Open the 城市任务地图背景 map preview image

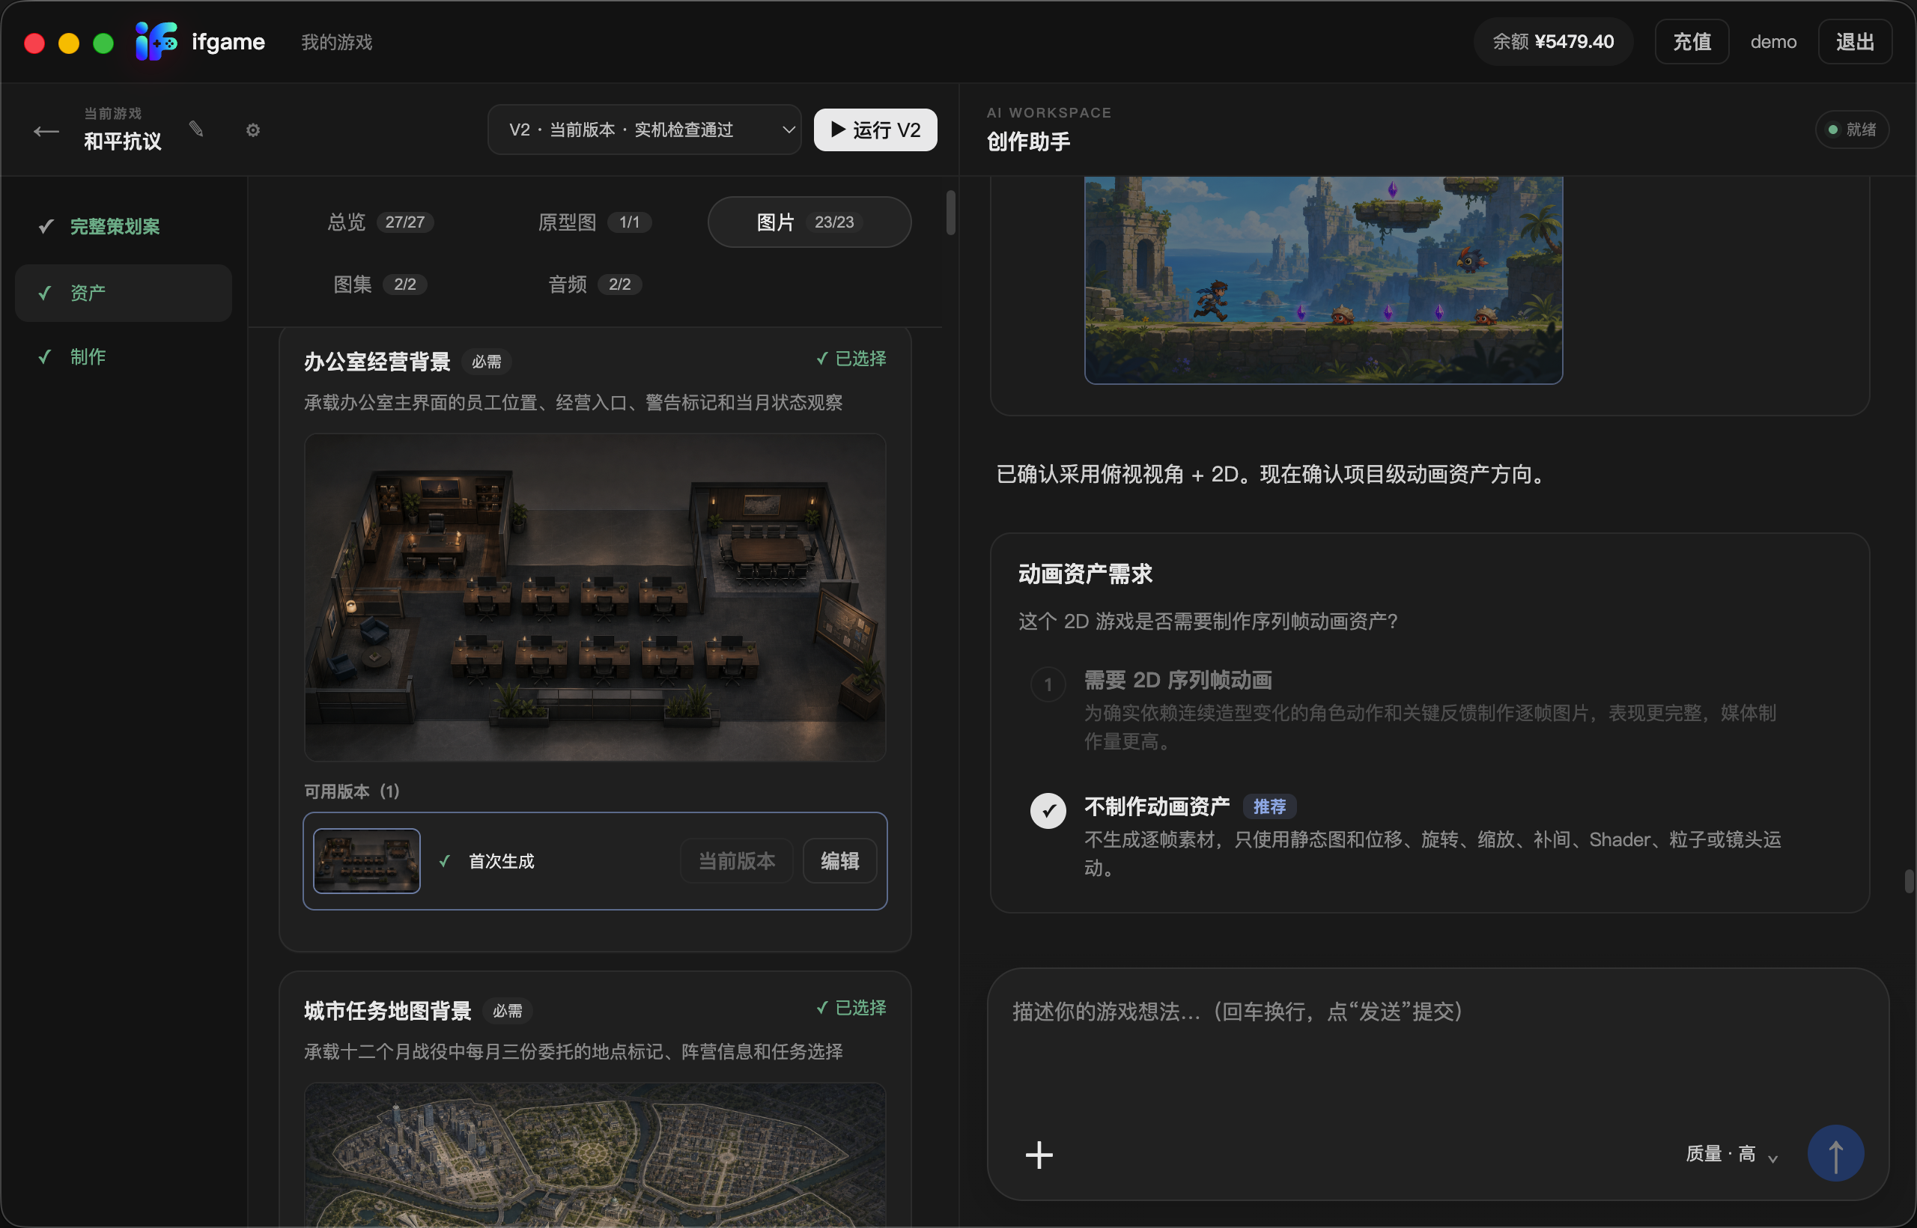pyautogui.click(x=595, y=1155)
